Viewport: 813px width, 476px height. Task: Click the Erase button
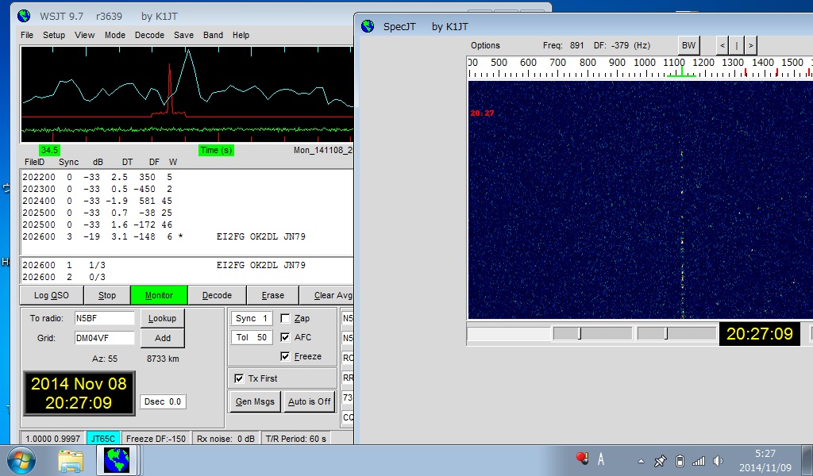click(273, 295)
